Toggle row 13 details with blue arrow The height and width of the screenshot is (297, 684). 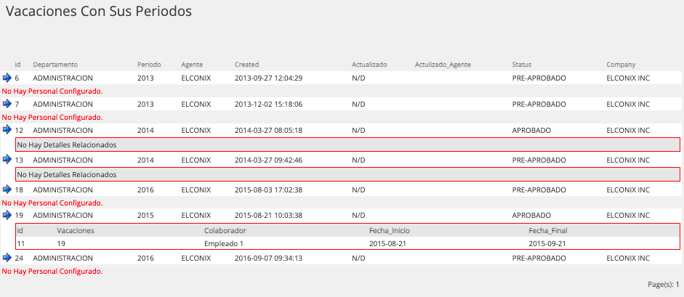click(7, 159)
